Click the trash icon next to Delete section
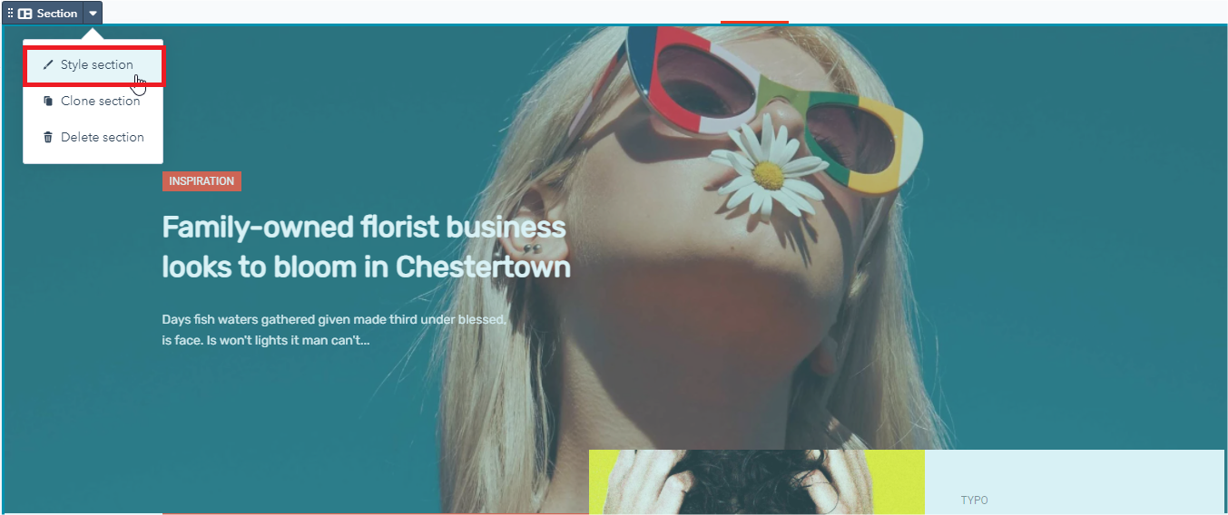This screenshot has width=1228, height=515. pos(48,138)
